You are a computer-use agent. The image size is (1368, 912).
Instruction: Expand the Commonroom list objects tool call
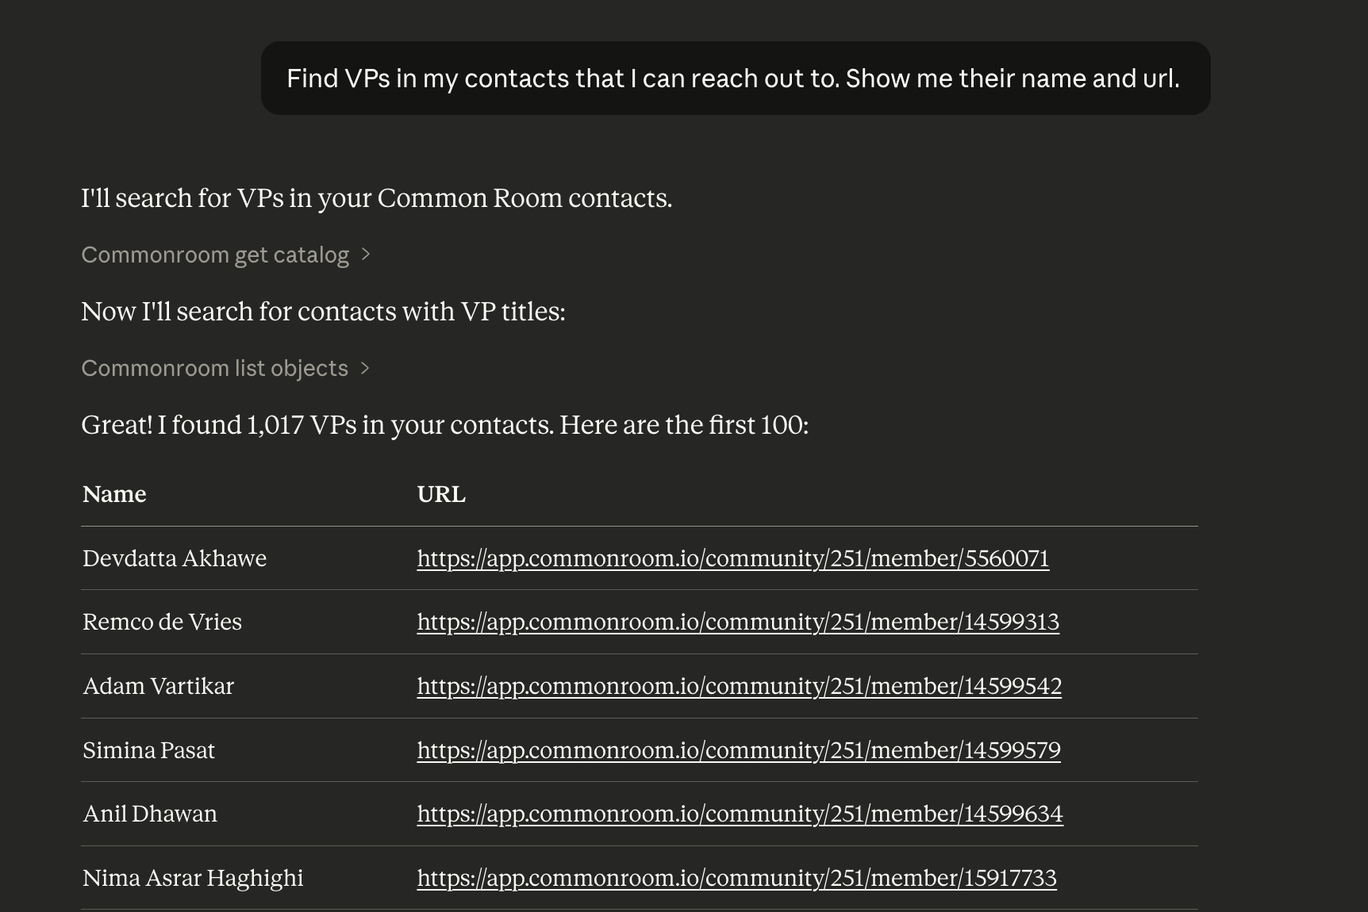click(214, 368)
